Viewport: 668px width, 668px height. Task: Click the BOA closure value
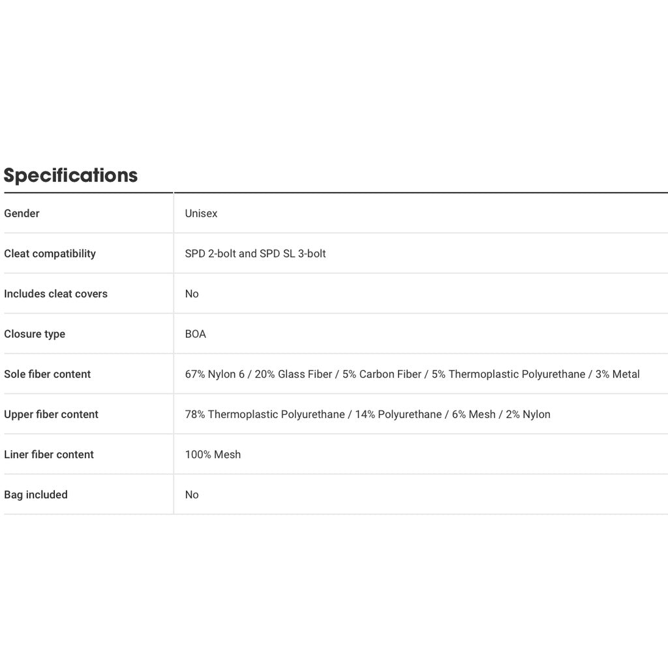[195, 334]
